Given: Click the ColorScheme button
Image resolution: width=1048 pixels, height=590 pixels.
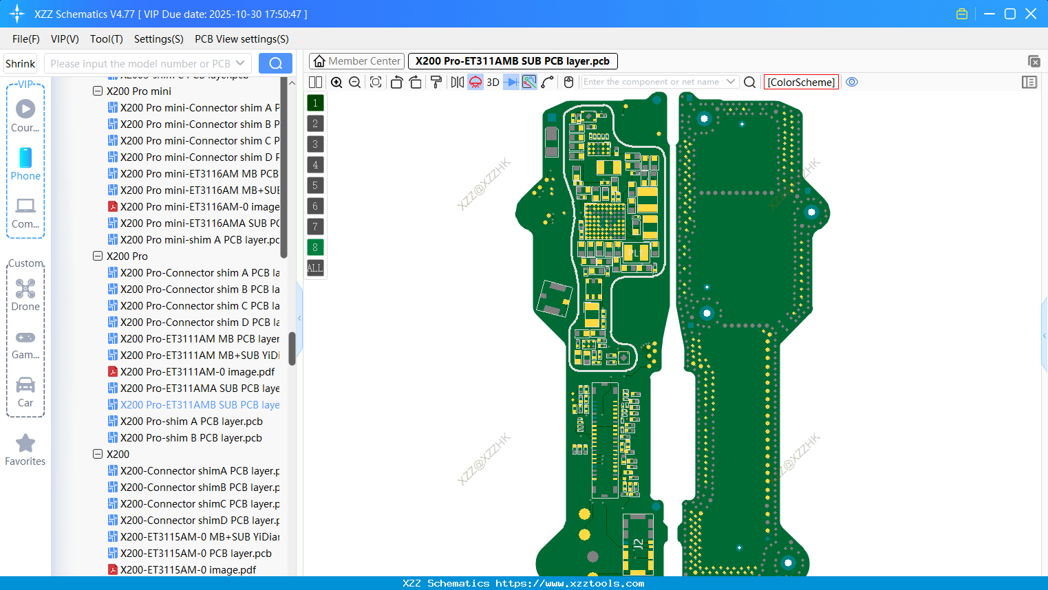Looking at the screenshot, I should 800,82.
